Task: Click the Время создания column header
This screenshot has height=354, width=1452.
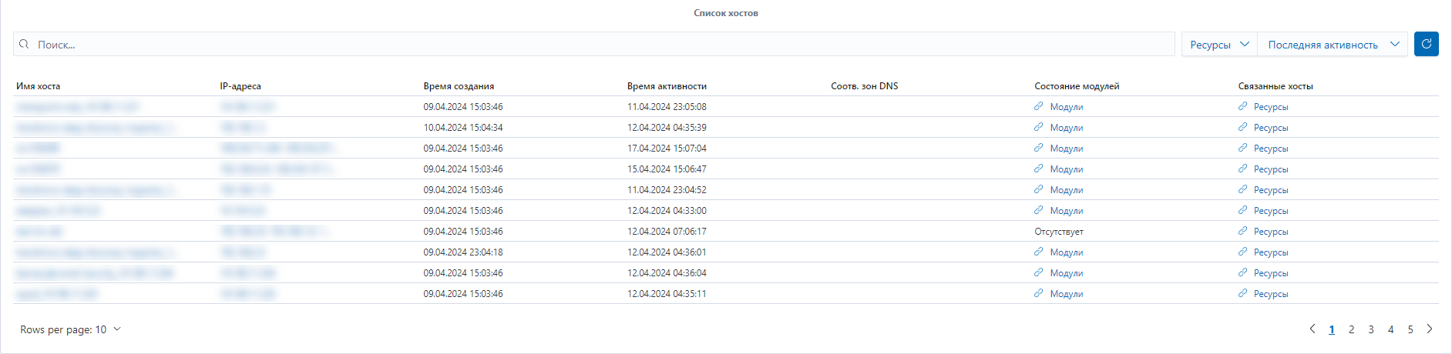Action: click(x=459, y=86)
